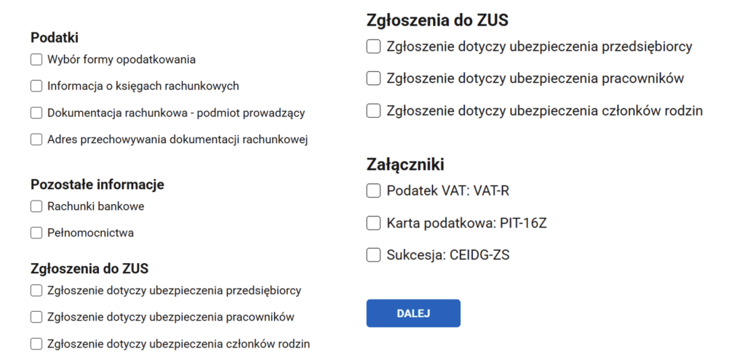The image size is (745, 362).
Task: Check 'ubezpieczenia przedsiębiorcy' box above Załączniki section
Action: pos(373,47)
